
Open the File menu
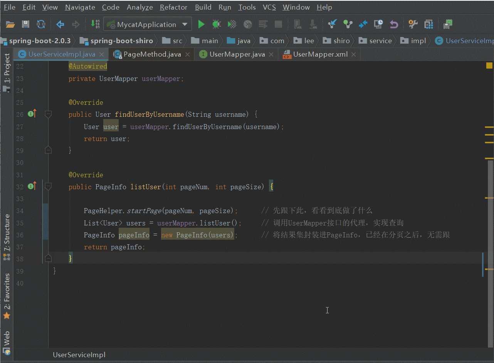(x=10, y=7)
